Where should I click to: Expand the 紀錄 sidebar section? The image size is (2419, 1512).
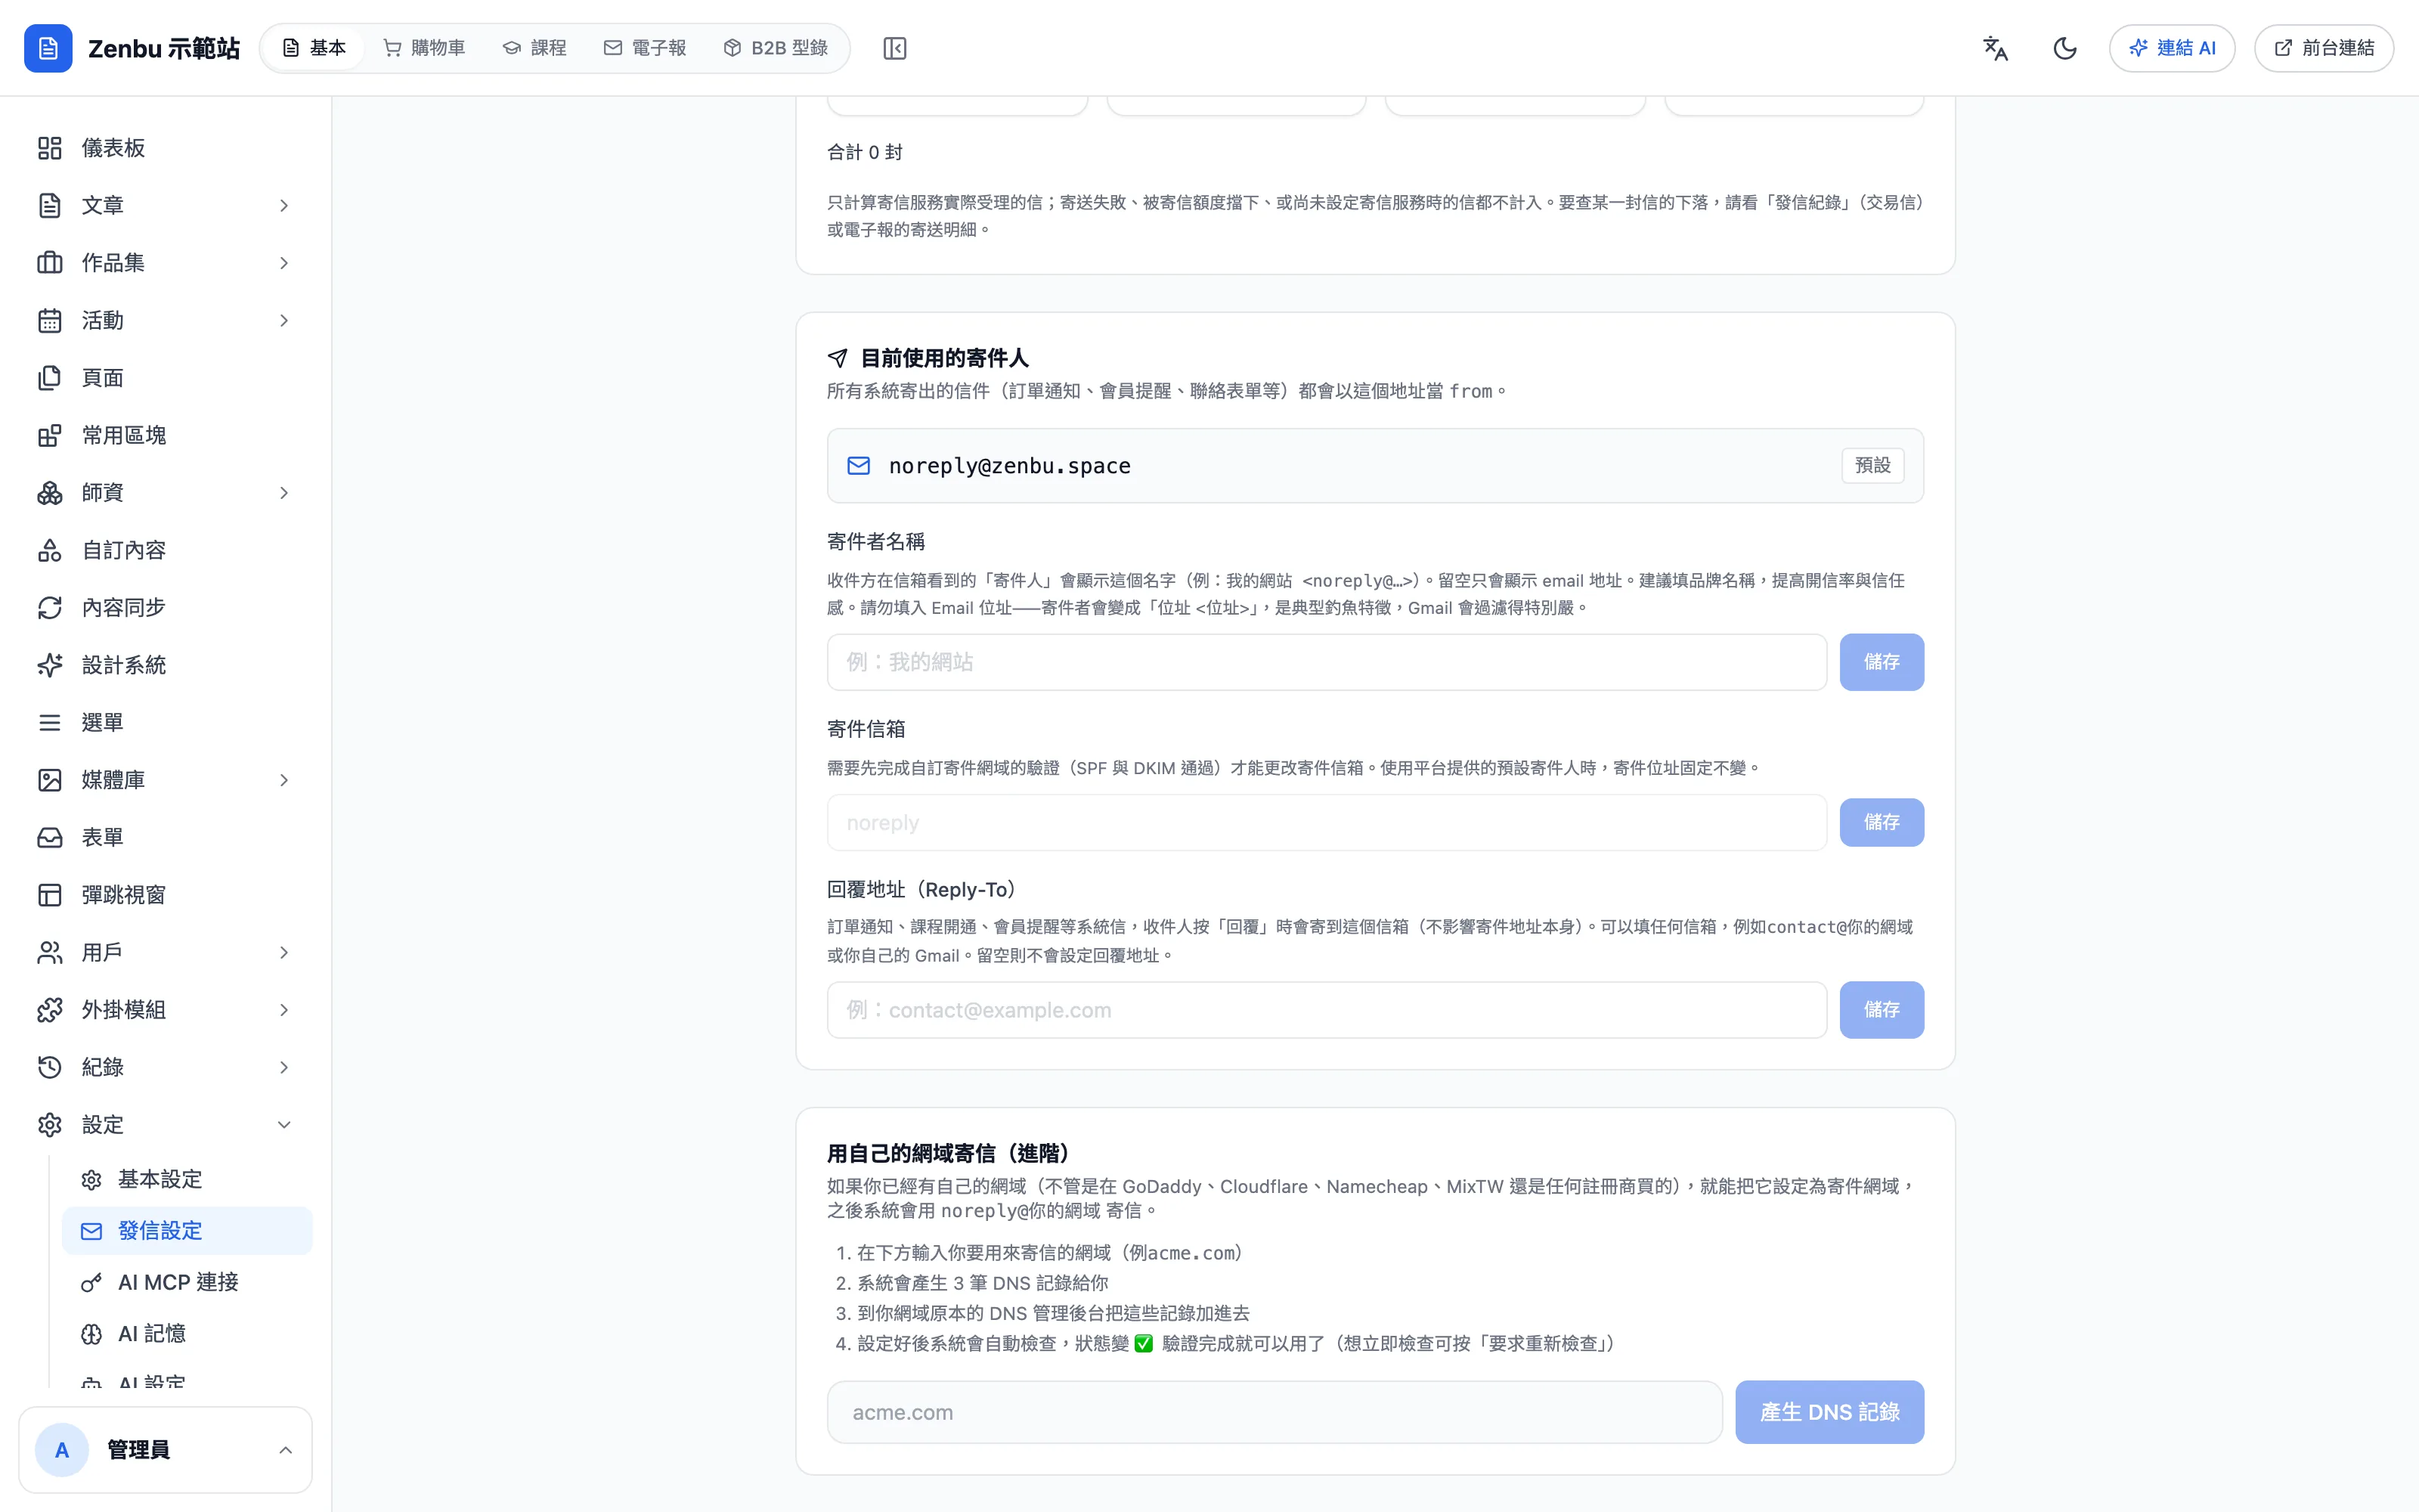[166, 1067]
